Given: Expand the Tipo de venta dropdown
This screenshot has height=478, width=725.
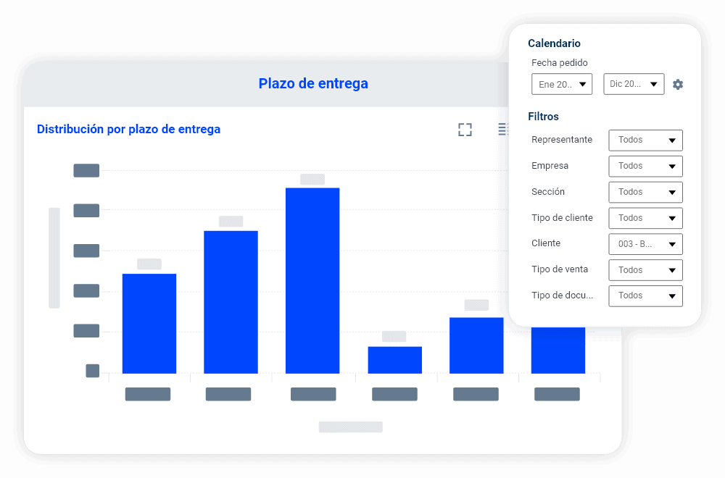Looking at the screenshot, I should (x=645, y=270).
